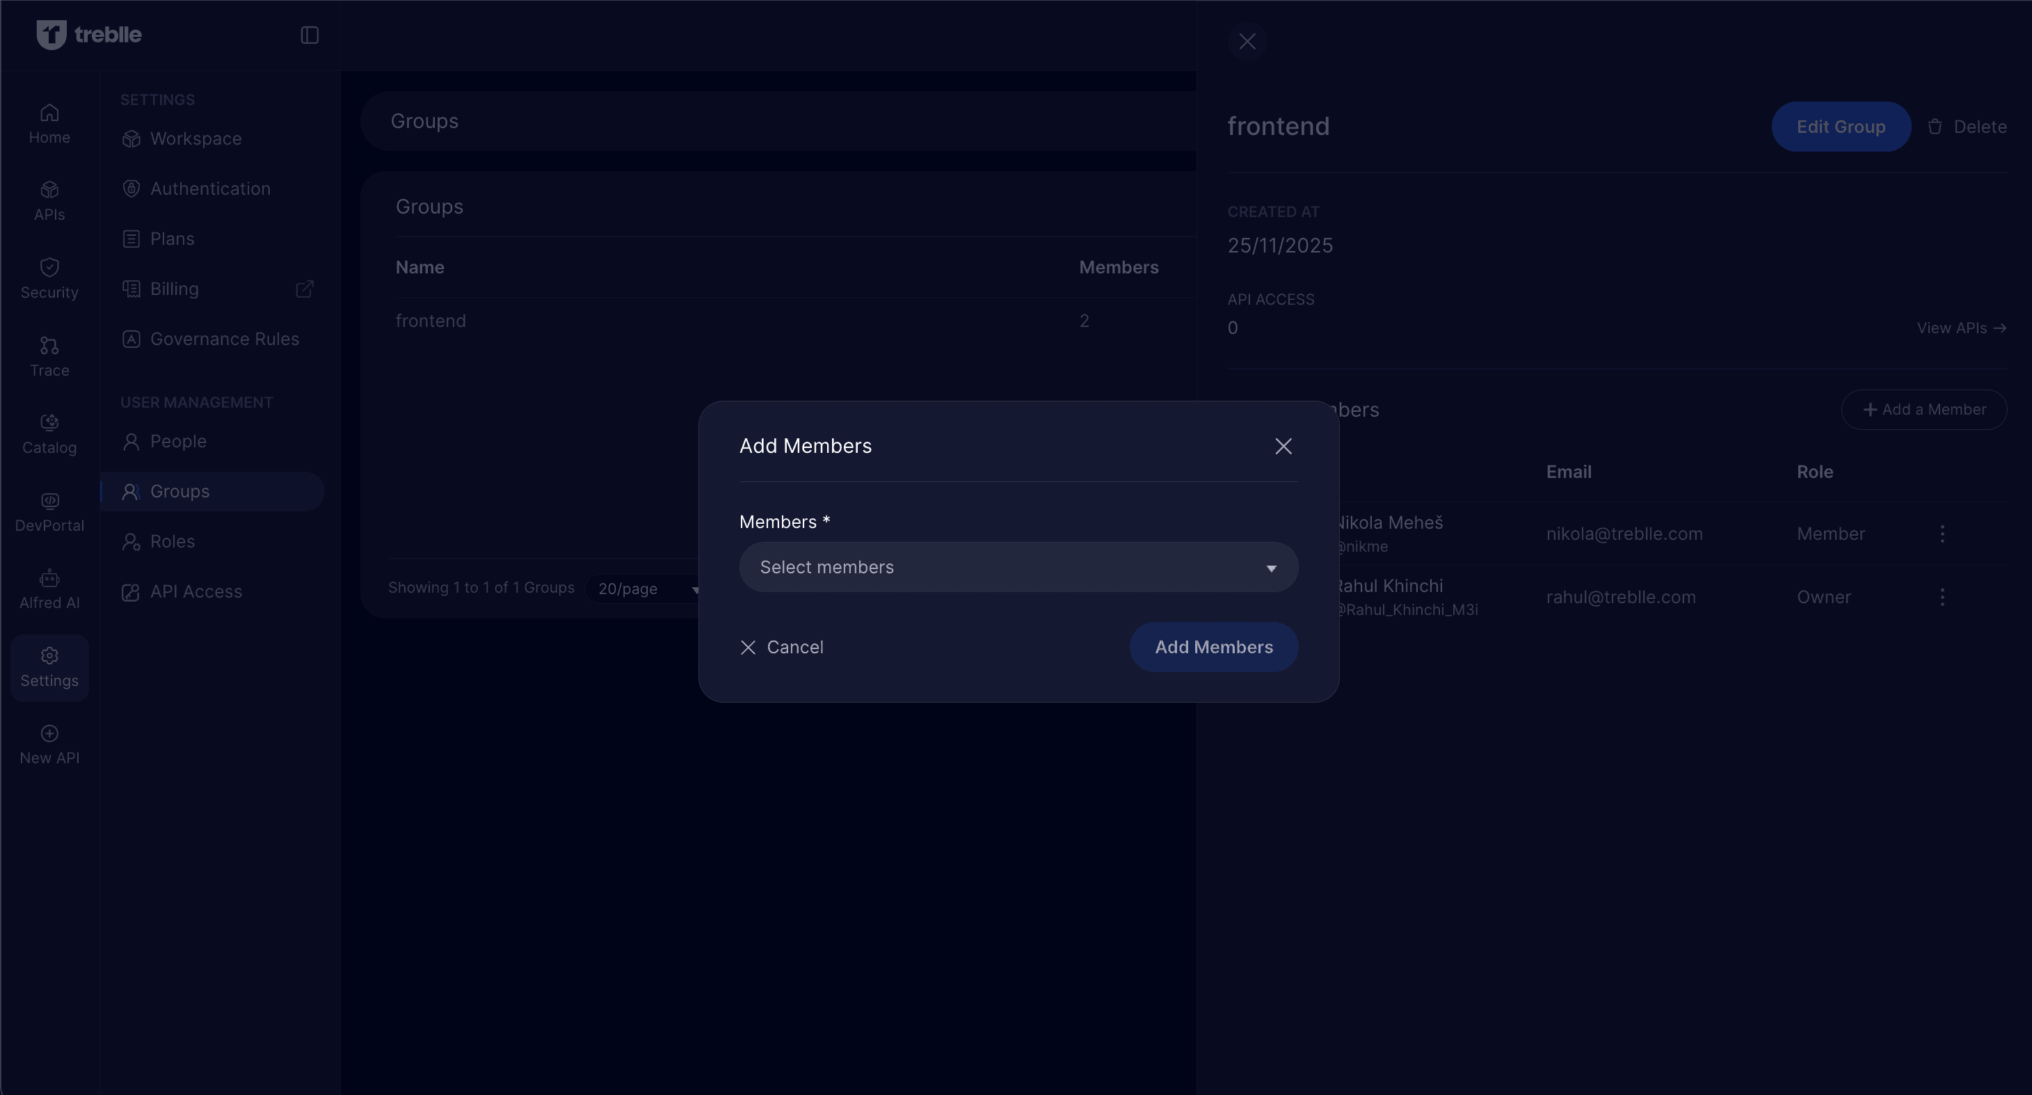Screen dimensions: 2032x1095
Task: Open Governance Rules settings item
Action: point(224,339)
